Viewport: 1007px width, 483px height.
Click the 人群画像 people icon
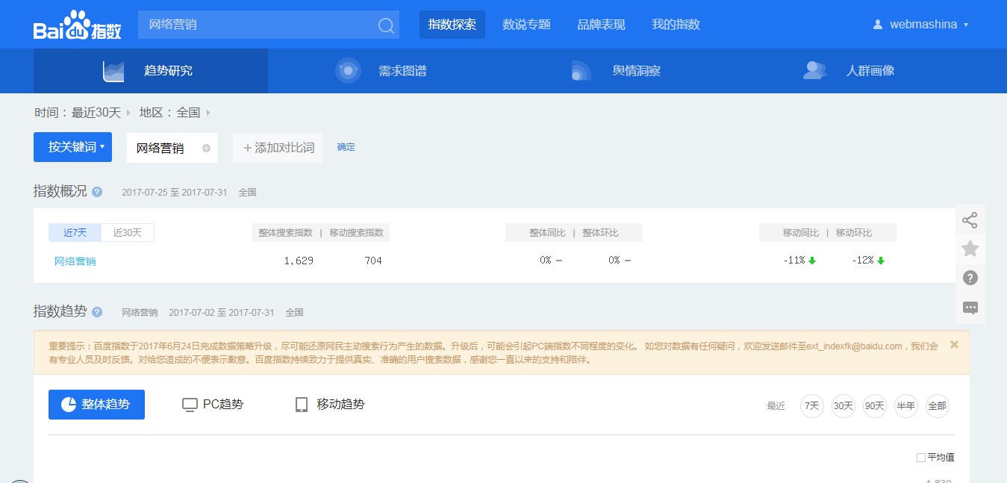point(815,71)
